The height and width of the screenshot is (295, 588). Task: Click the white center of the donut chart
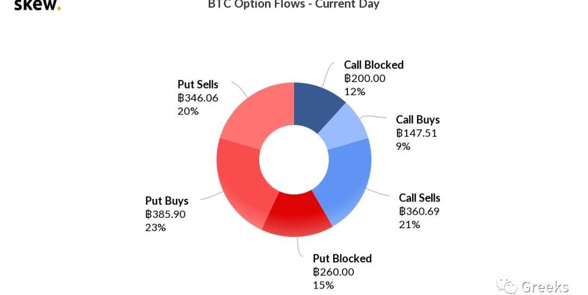293,159
